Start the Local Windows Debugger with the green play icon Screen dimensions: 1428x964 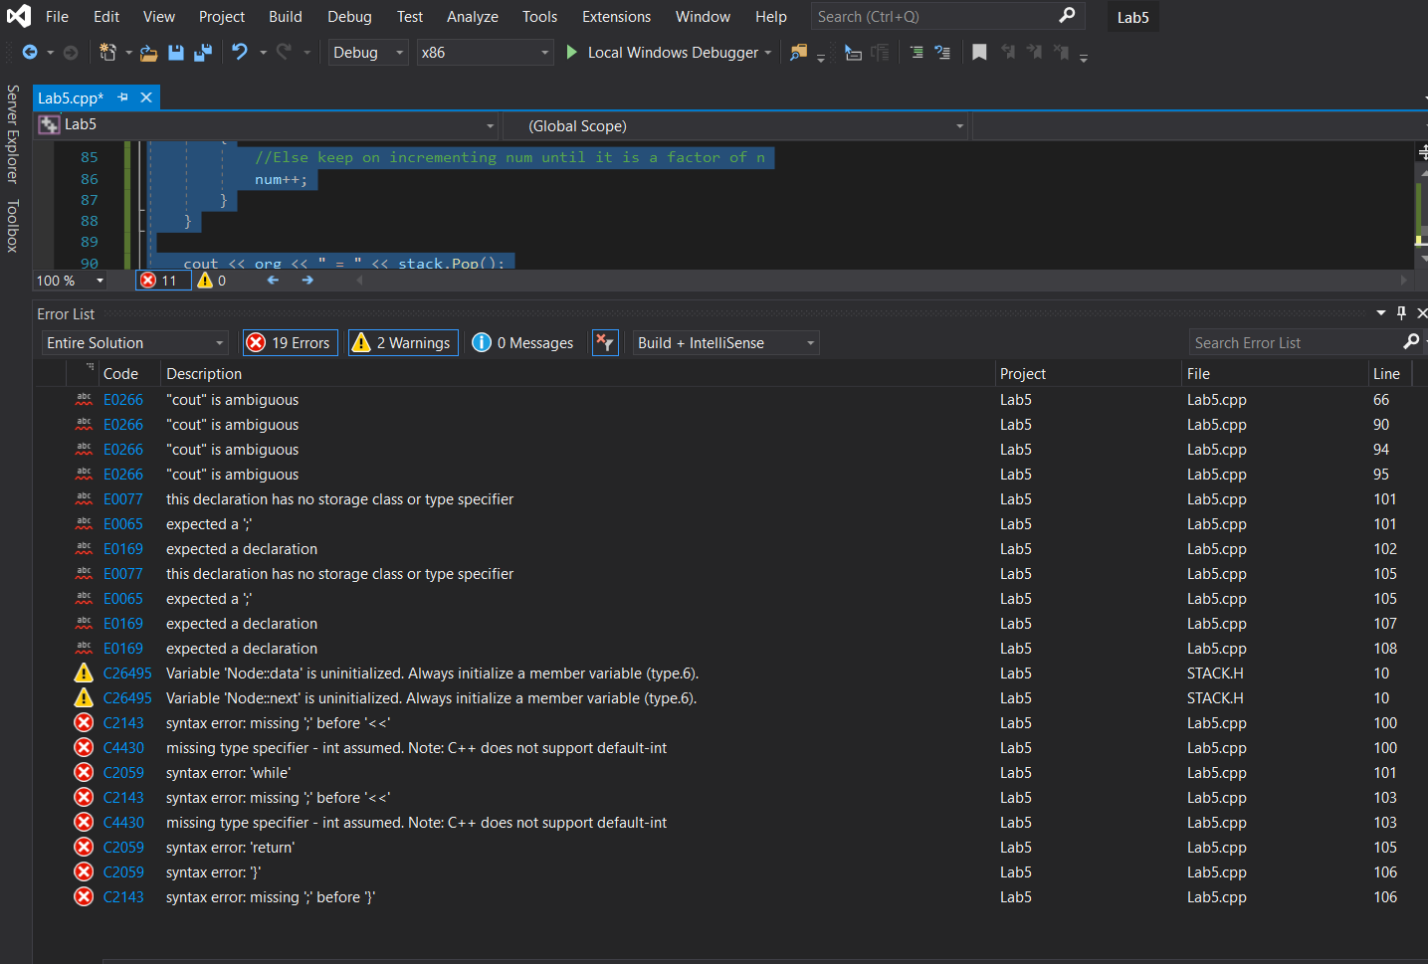[571, 52]
